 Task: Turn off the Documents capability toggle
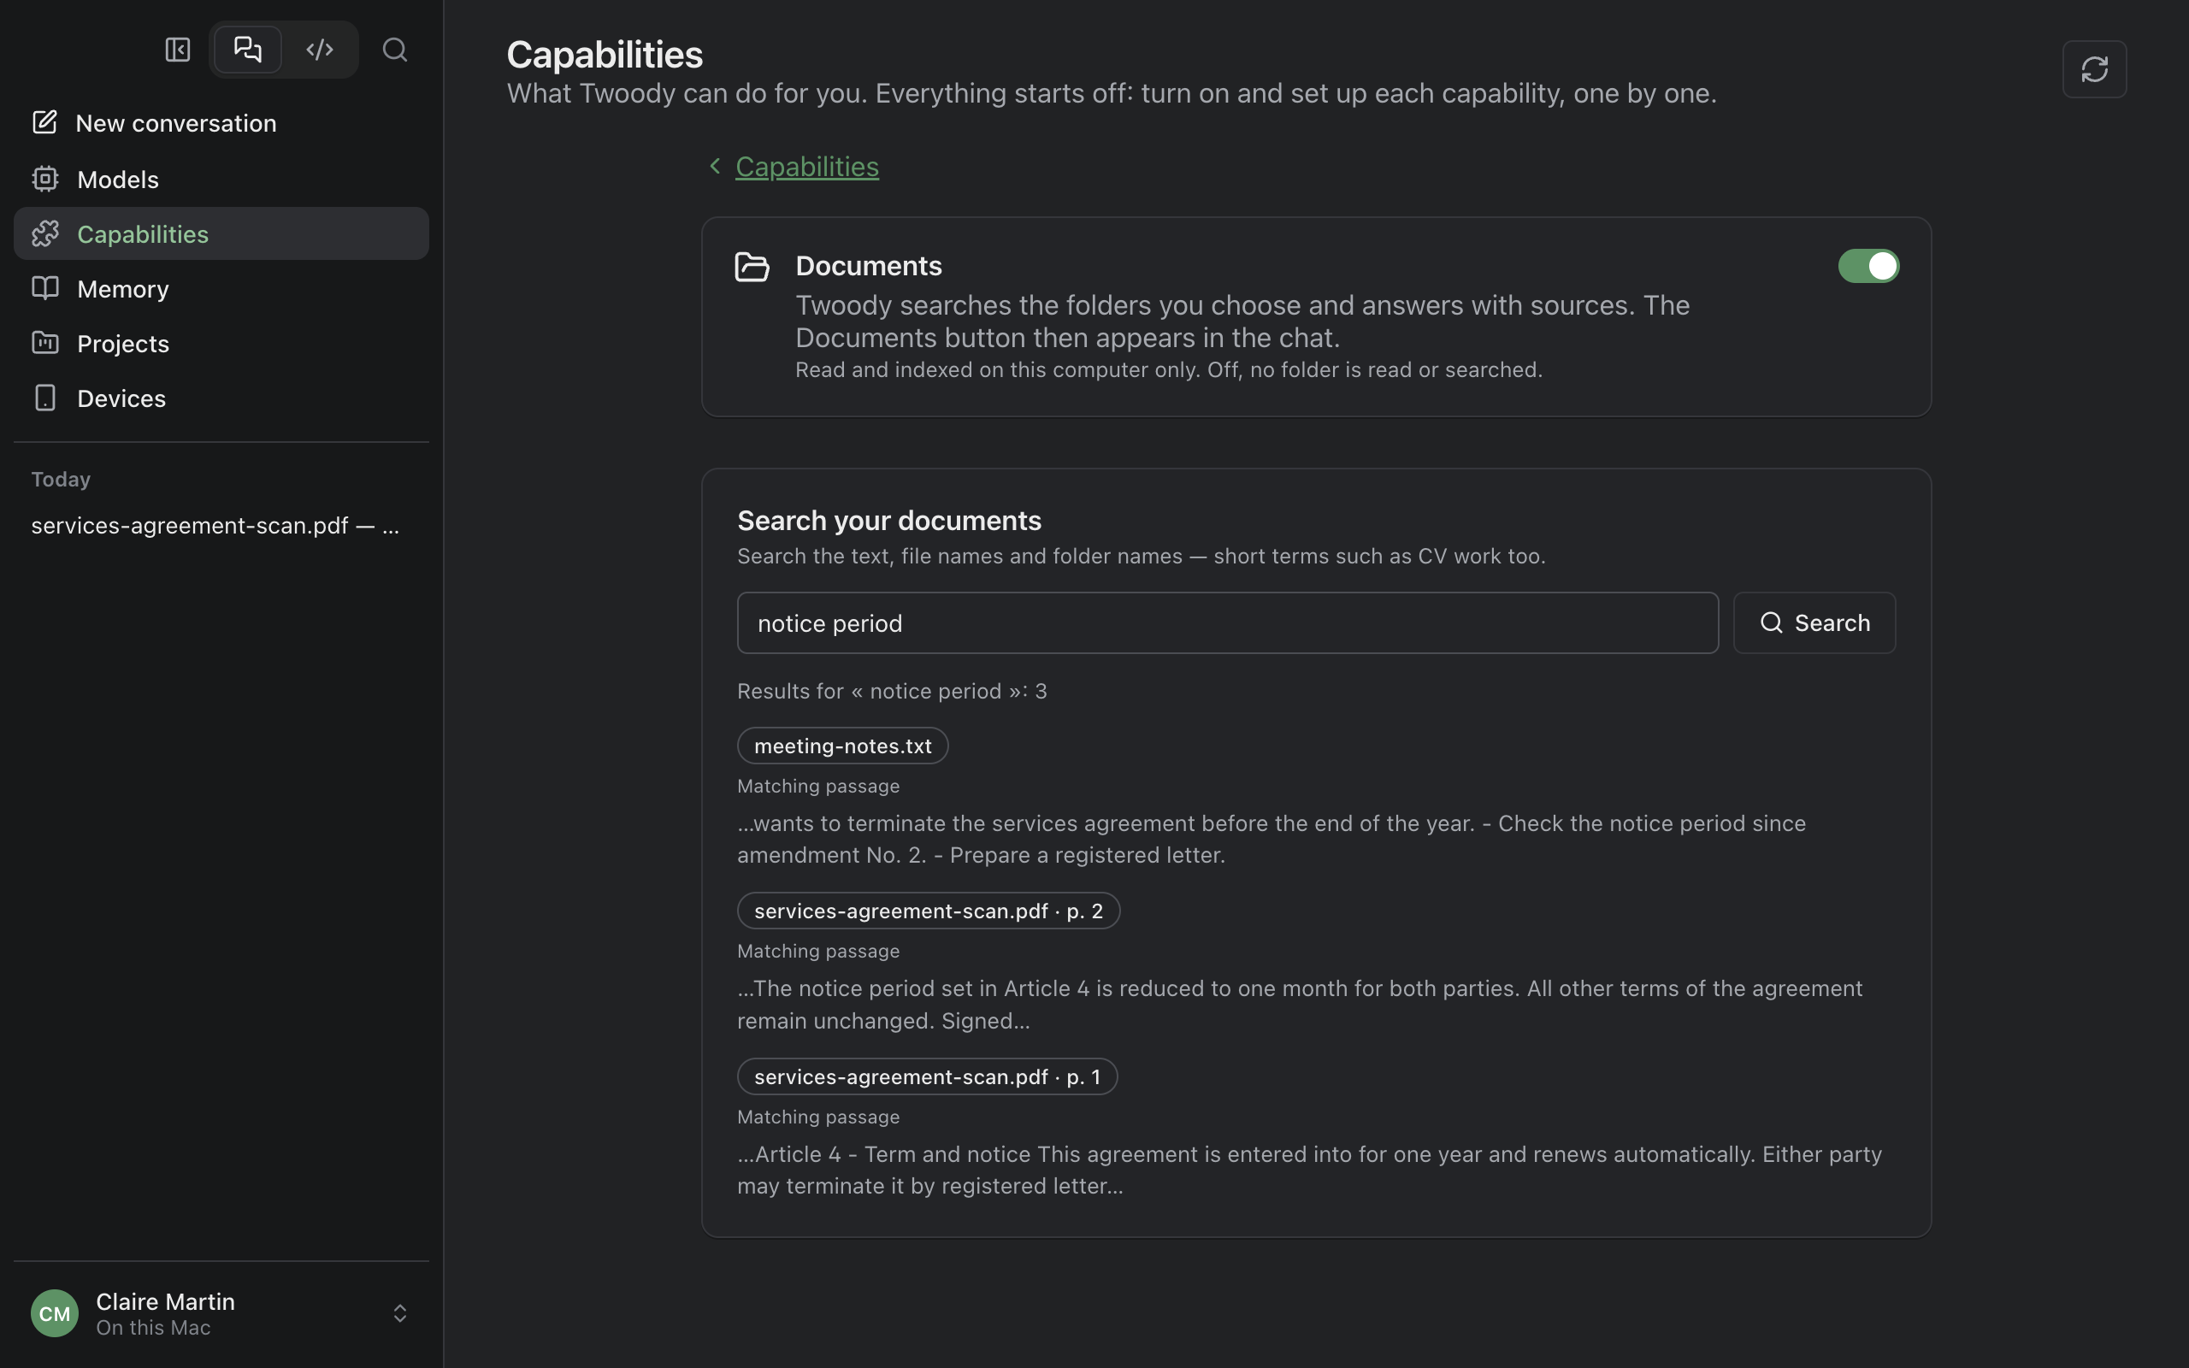[x=1867, y=266]
